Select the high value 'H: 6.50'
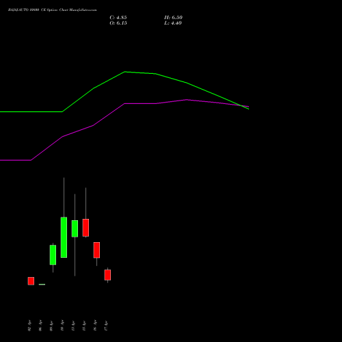Viewport: 342px width, 342px height. tap(173, 18)
